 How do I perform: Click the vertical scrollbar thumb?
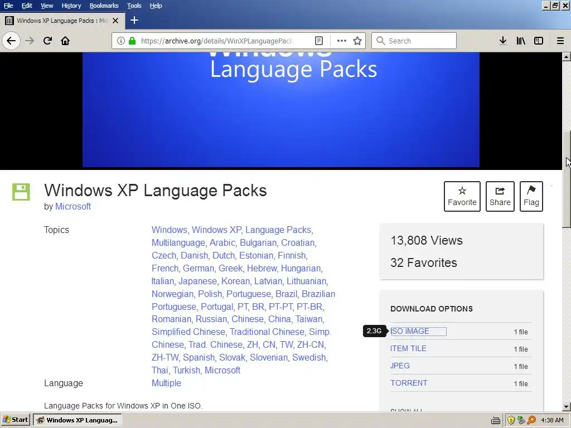coord(567,179)
